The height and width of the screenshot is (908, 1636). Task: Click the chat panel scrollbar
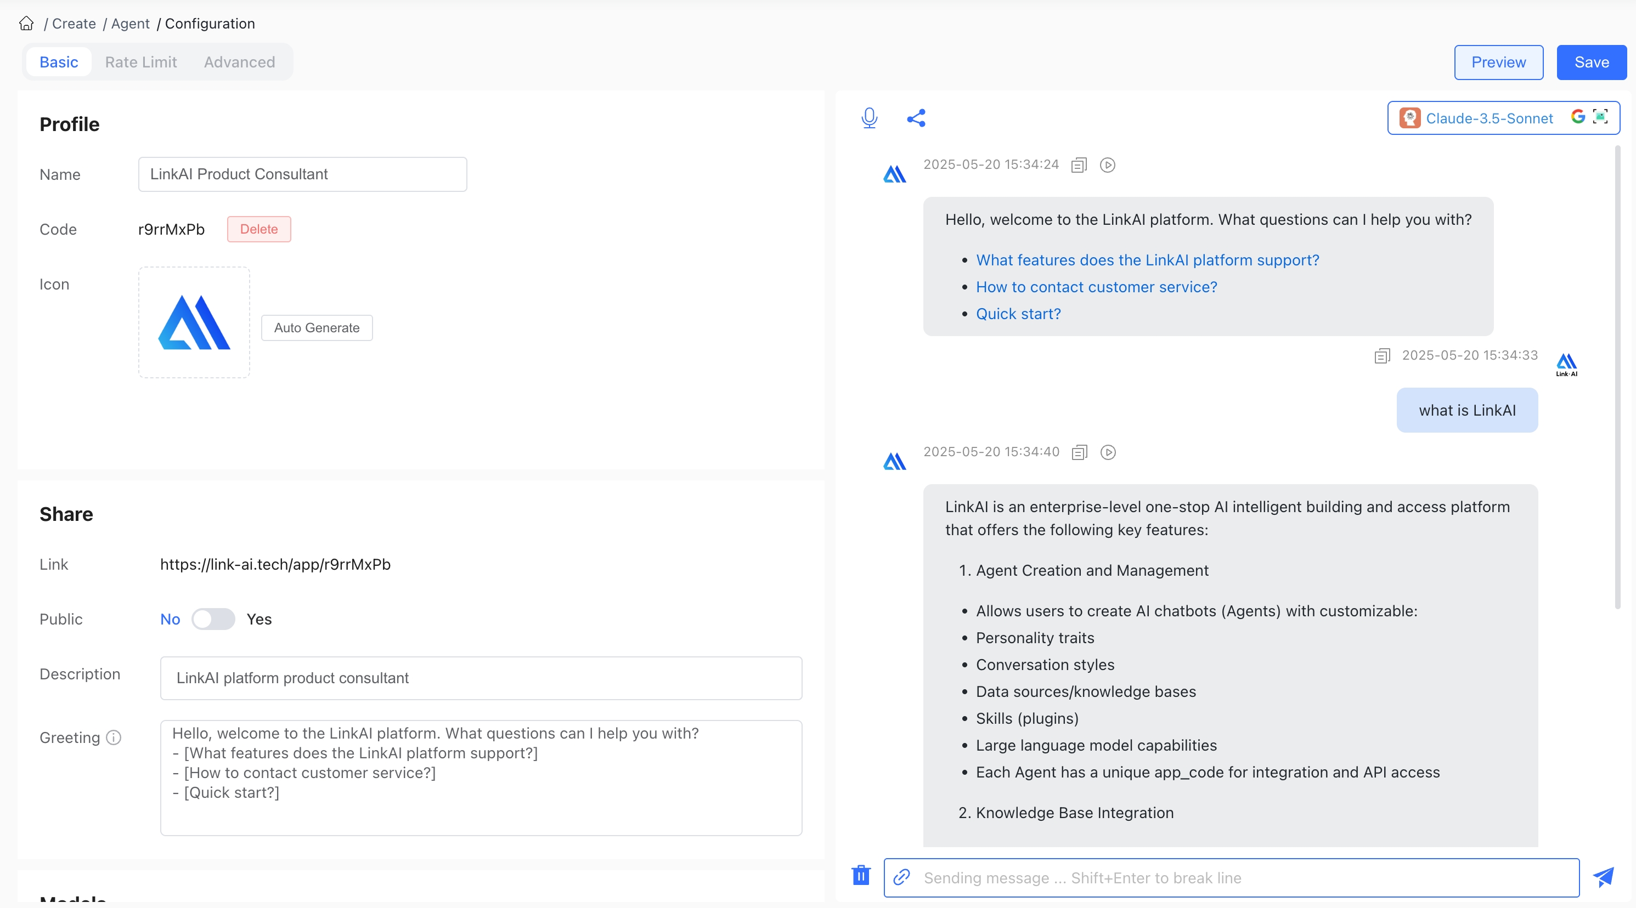(1617, 378)
